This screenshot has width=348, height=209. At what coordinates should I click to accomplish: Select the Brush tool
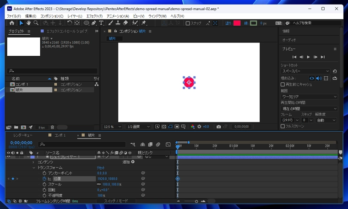coord(110,23)
